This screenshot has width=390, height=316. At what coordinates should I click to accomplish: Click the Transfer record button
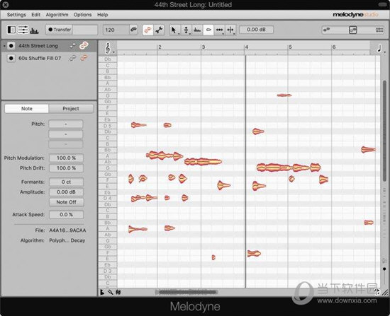pos(59,30)
